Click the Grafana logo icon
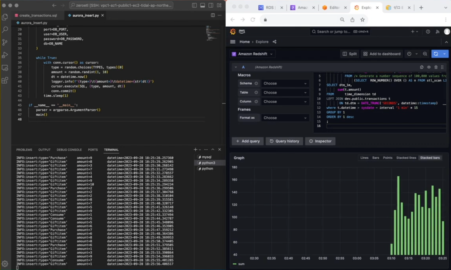Viewport: 451px width, 270px height. point(233,31)
